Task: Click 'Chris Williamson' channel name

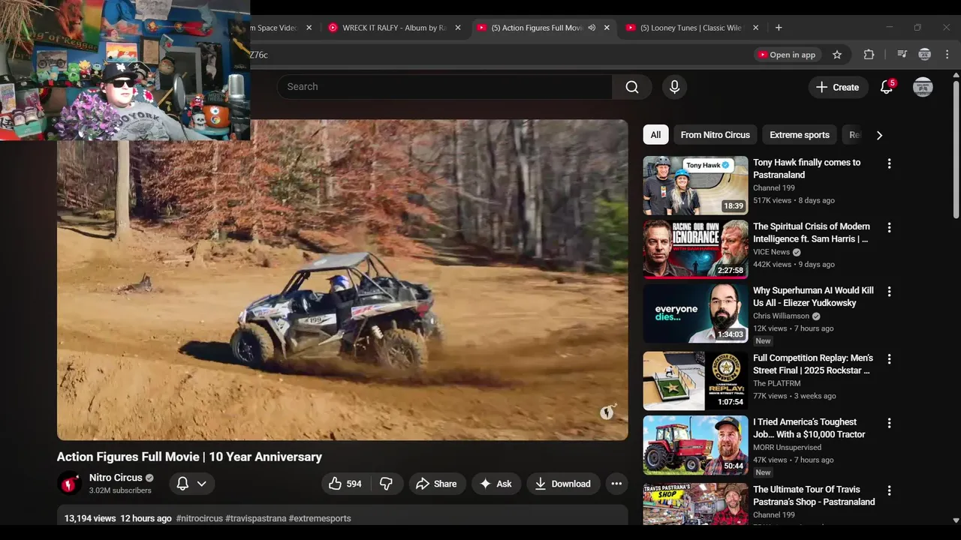Action: (x=781, y=316)
